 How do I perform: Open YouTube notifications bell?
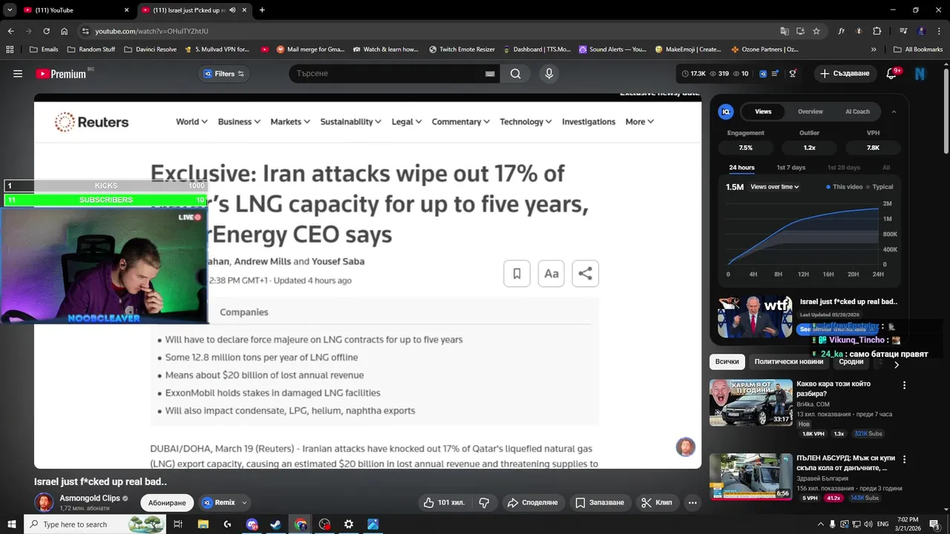tap(892, 73)
